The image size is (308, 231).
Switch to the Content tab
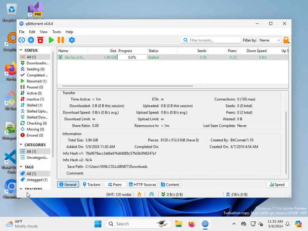click(170, 184)
